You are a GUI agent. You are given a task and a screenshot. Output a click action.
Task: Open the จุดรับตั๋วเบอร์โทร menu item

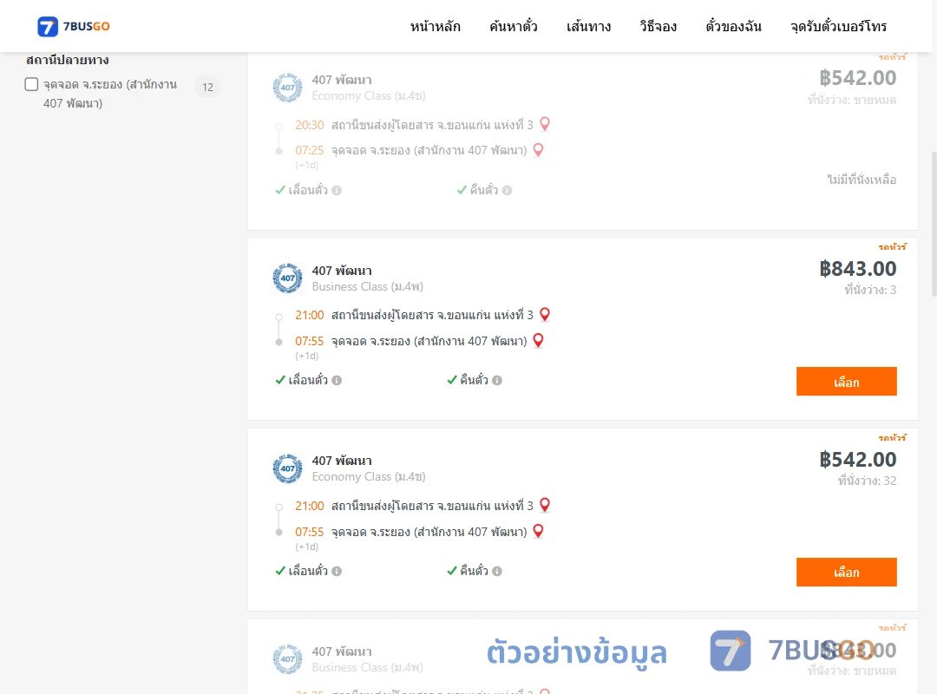(x=838, y=26)
